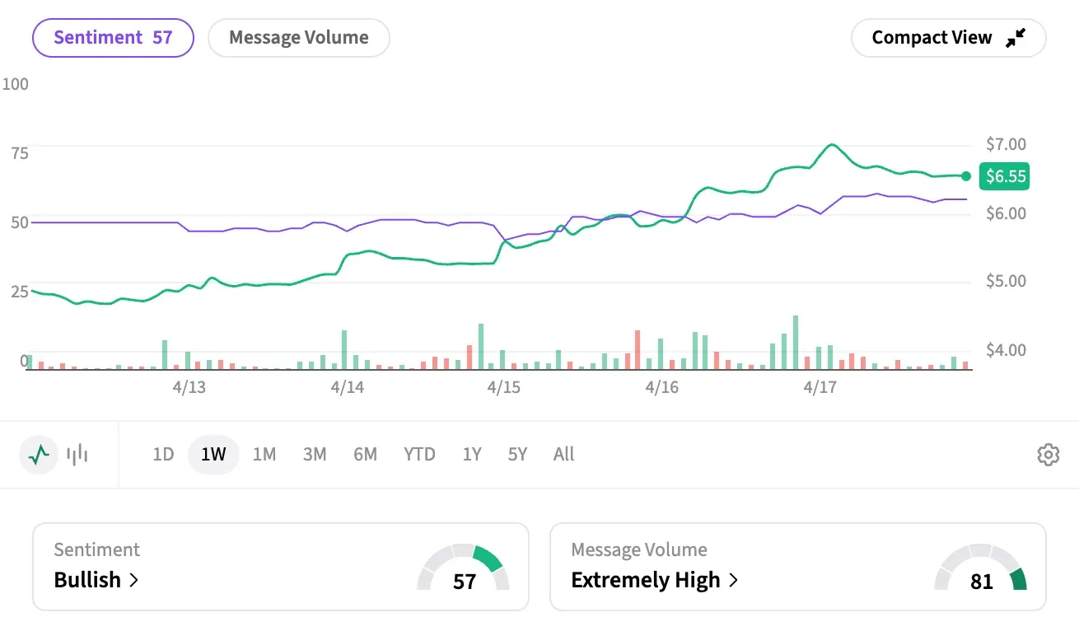1079x631 pixels.
Task: Click the green price endpoint dot
Action: pyautogui.click(x=966, y=175)
